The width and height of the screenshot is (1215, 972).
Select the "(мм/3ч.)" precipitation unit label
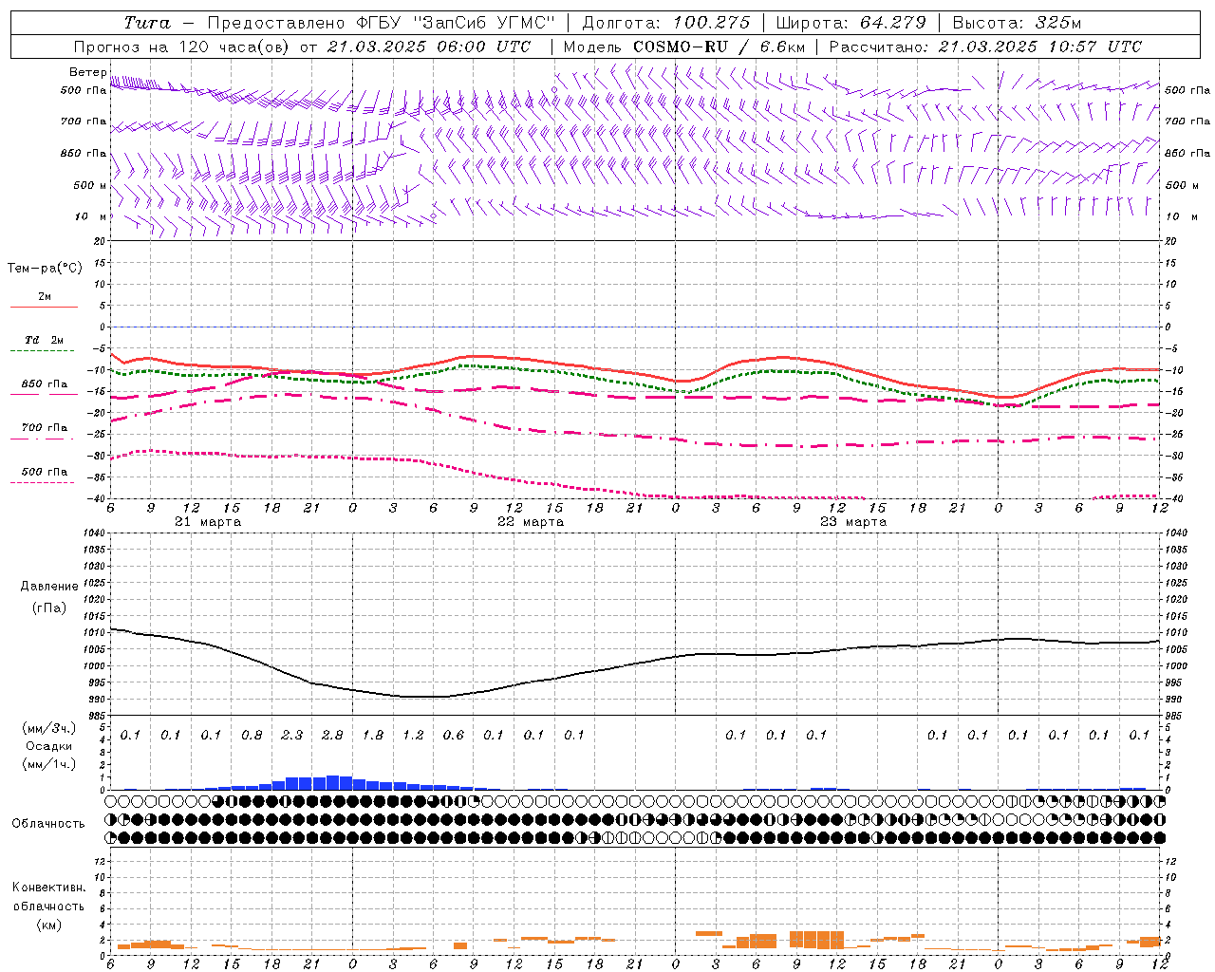(49, 728)
